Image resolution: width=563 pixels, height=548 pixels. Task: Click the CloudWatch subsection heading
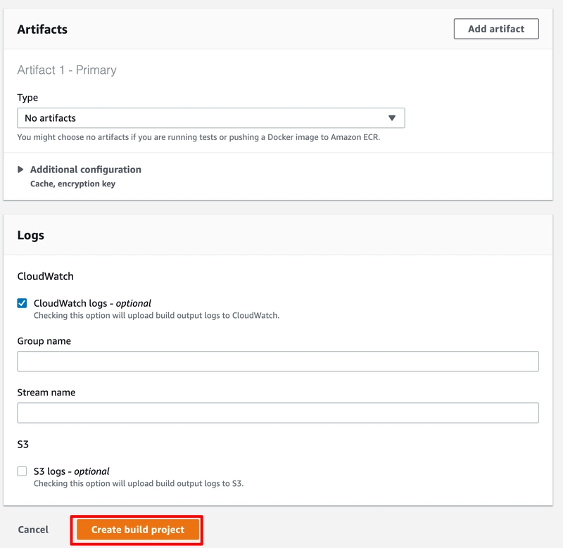click(x=45, y=276)
